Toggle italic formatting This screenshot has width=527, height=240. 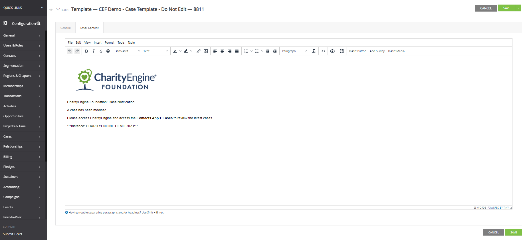pos(94,51)
